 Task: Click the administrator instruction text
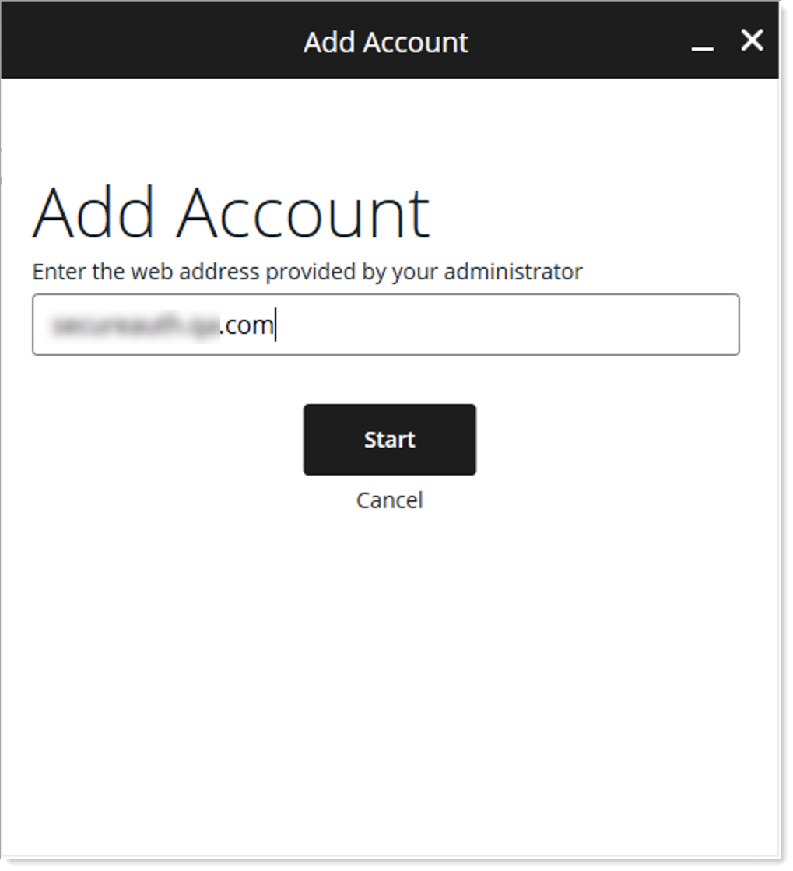coord(307,272)
